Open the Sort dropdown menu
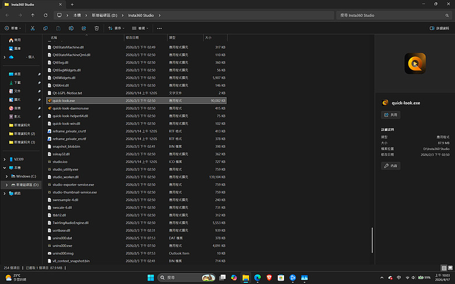This screenshot has width=455, height=284. (116, 28)
